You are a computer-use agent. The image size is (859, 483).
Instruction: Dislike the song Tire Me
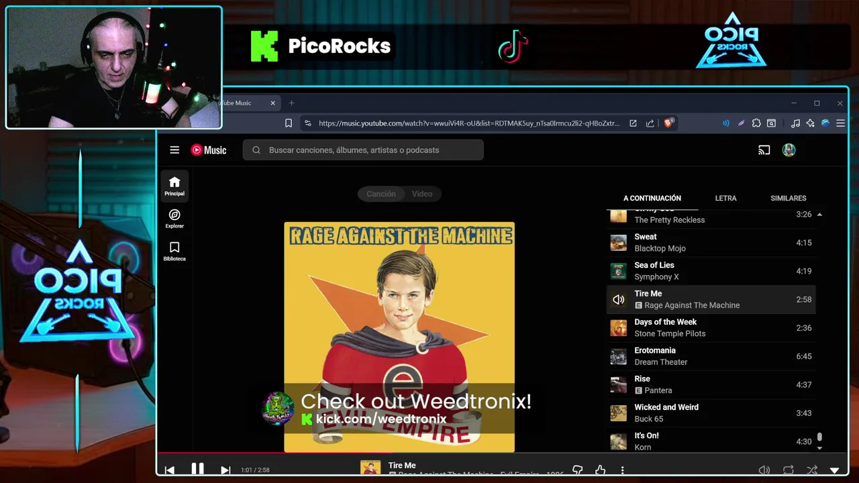pyautogui.click(x=578, y=470)
